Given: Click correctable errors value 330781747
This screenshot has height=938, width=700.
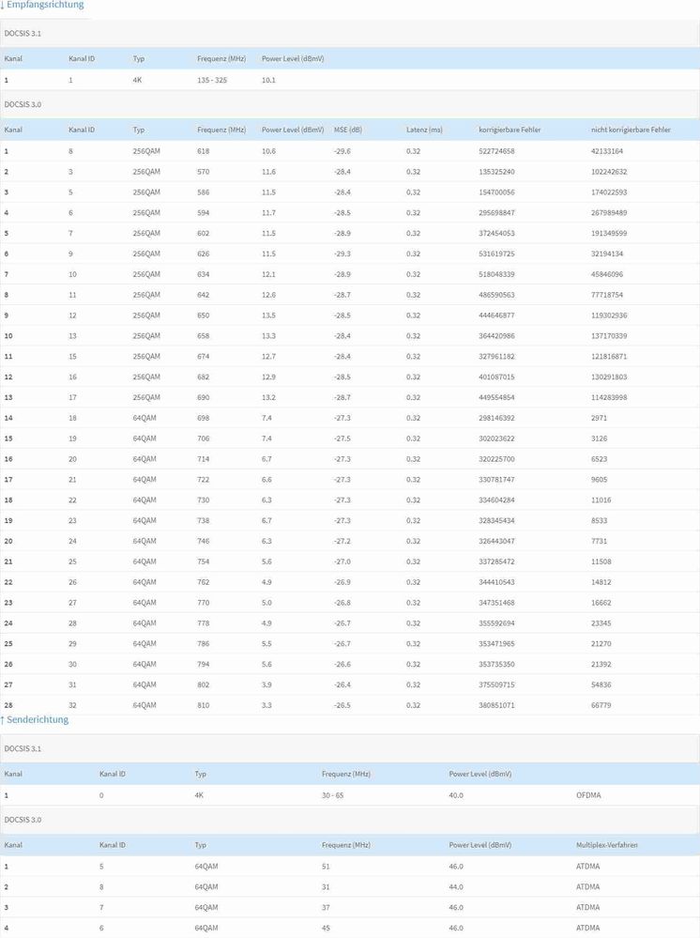Looking at the screenshot, I should pos(496,480).
